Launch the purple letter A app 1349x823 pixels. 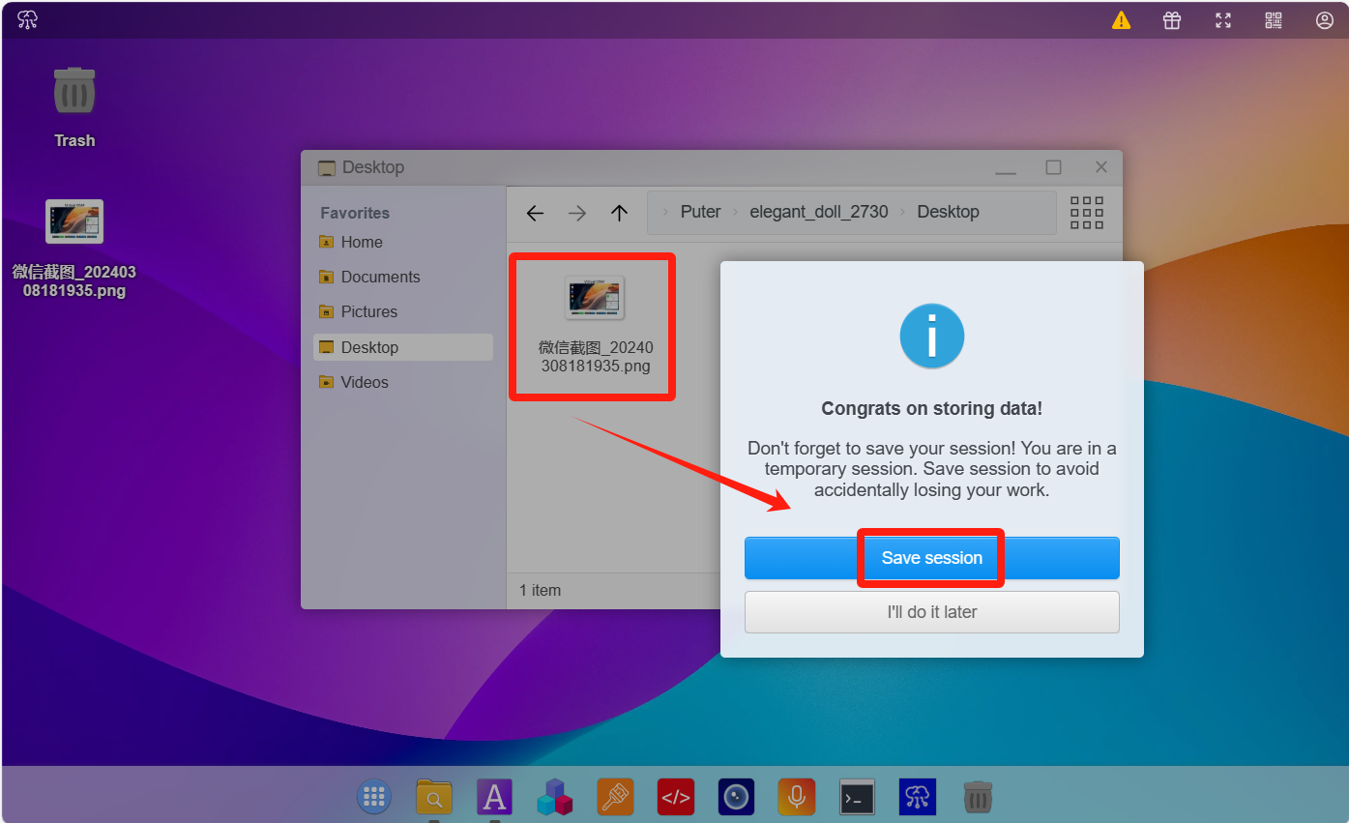click(494, 797)
